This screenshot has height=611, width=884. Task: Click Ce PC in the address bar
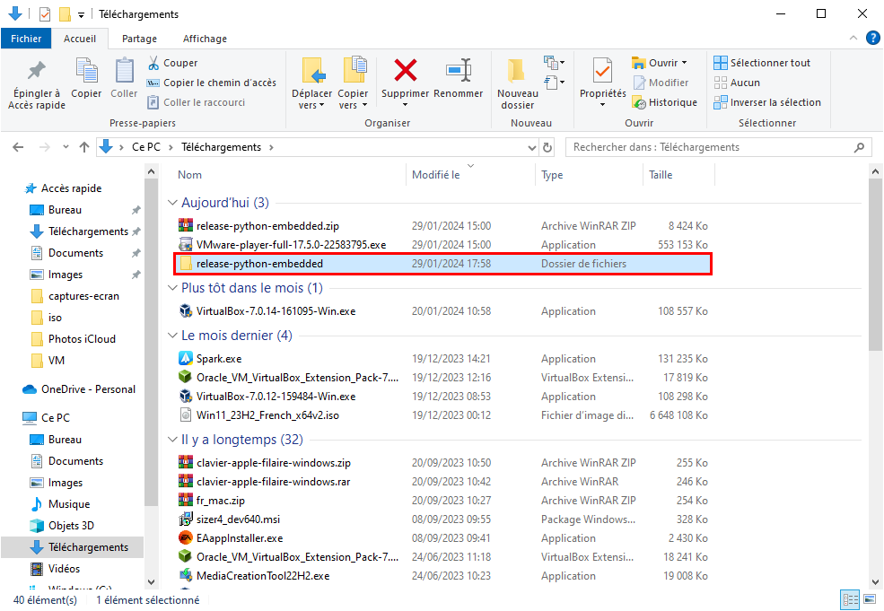[146, 147]
